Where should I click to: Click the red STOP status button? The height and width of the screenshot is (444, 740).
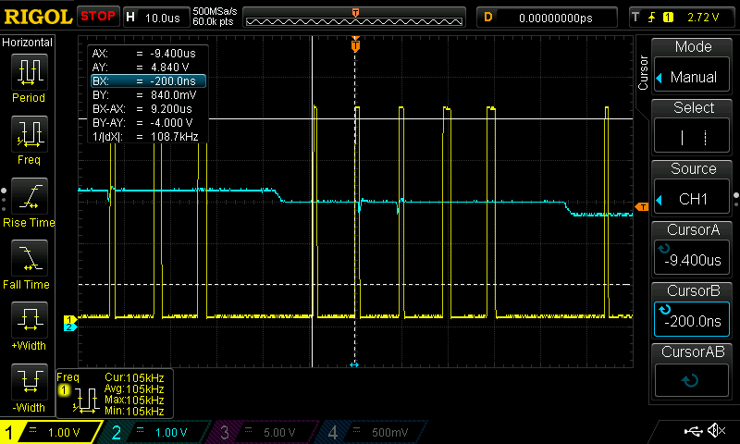coord(98,16)
